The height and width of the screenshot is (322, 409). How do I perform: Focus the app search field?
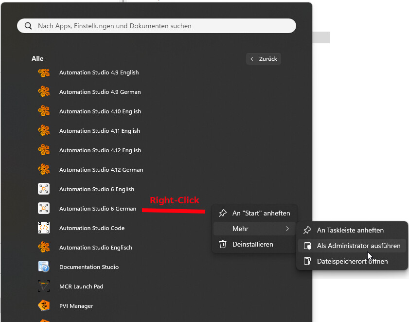click(157, 26)
